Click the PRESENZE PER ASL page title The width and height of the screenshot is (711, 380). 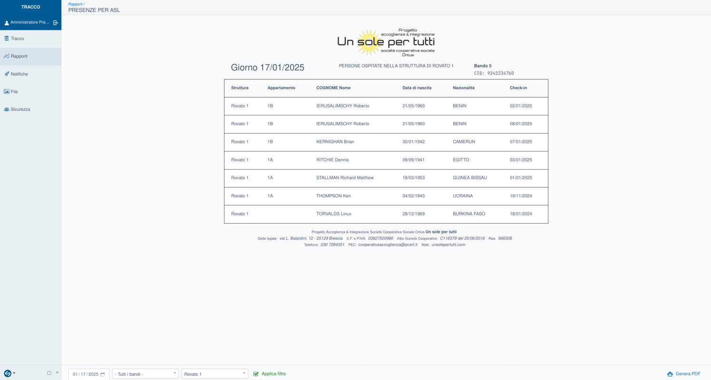click(94, 10)
